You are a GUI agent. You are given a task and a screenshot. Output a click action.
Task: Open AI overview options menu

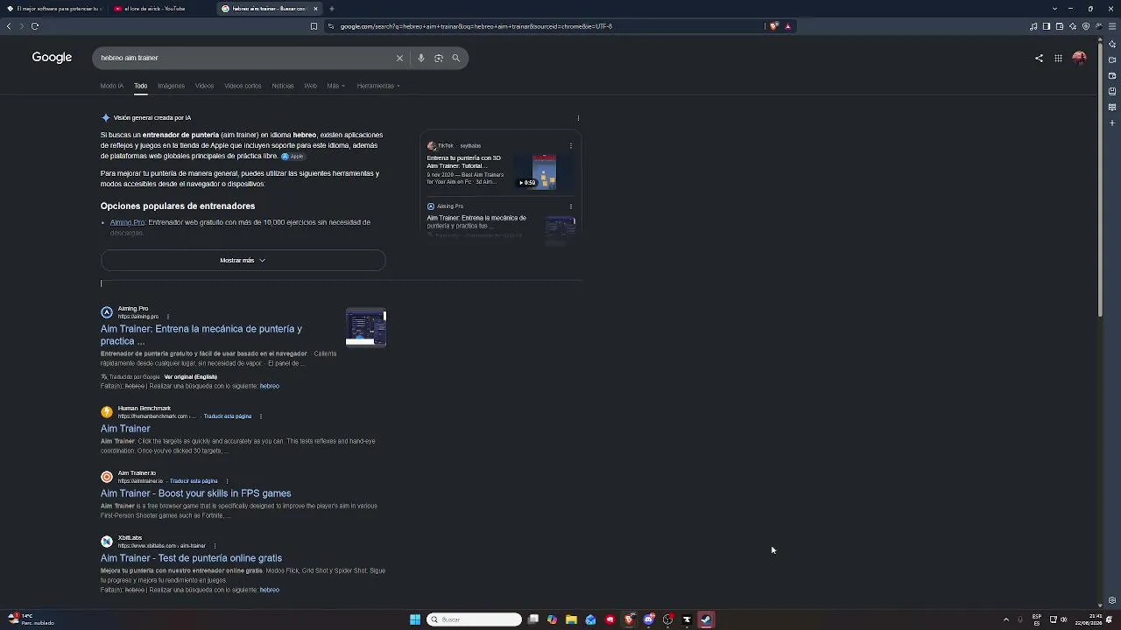578,118
